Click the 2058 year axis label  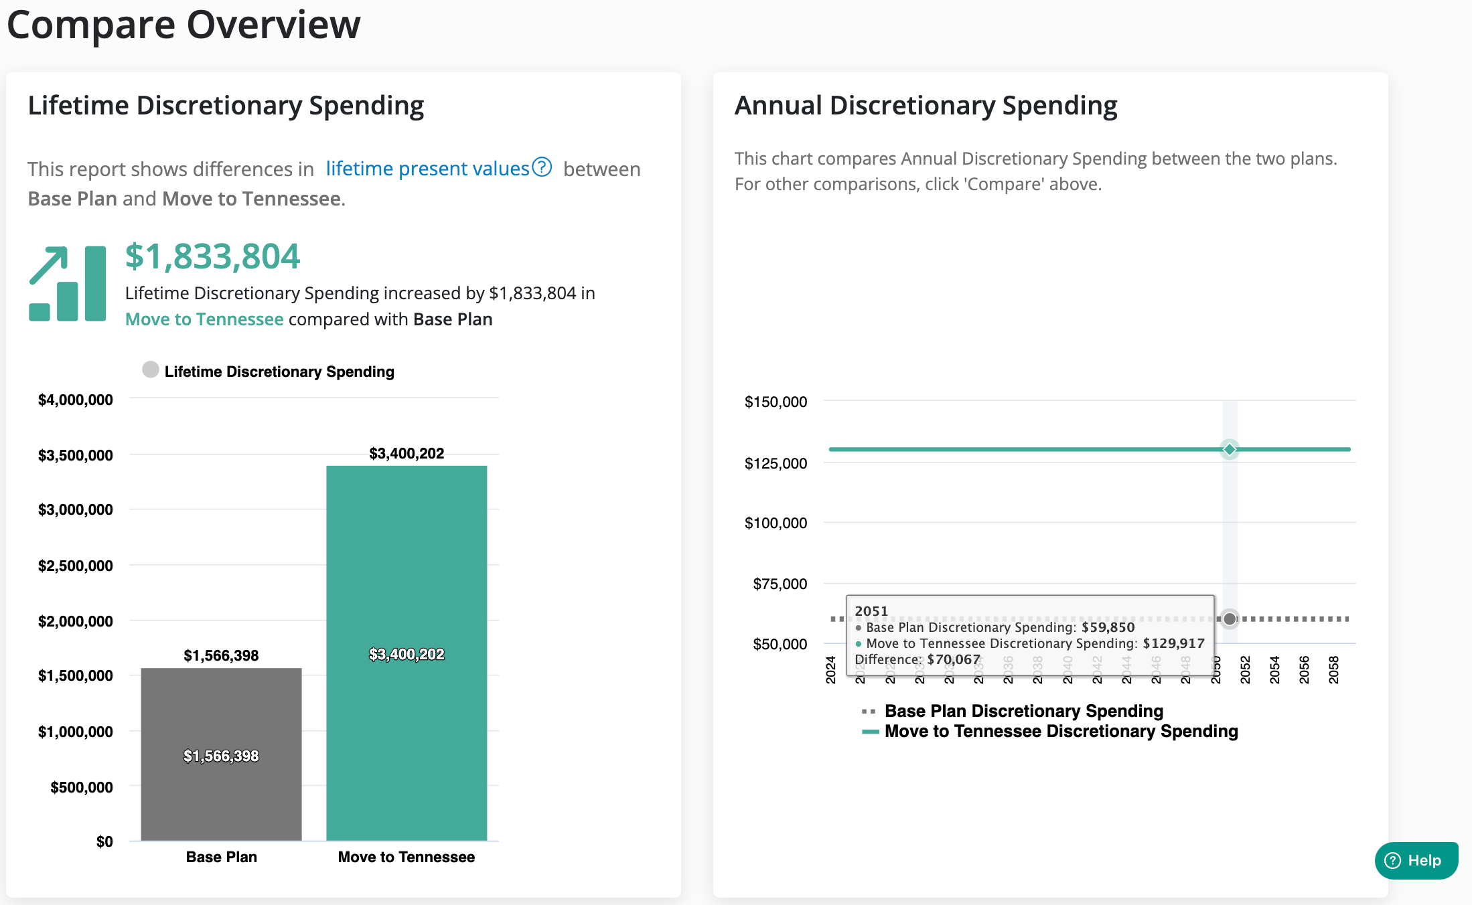[1333, 670]
